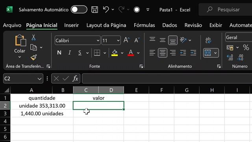This screenshot has height=142, width=252.
Task: Open the Merge and Center dropdown arrow
Action: point(215,53)
